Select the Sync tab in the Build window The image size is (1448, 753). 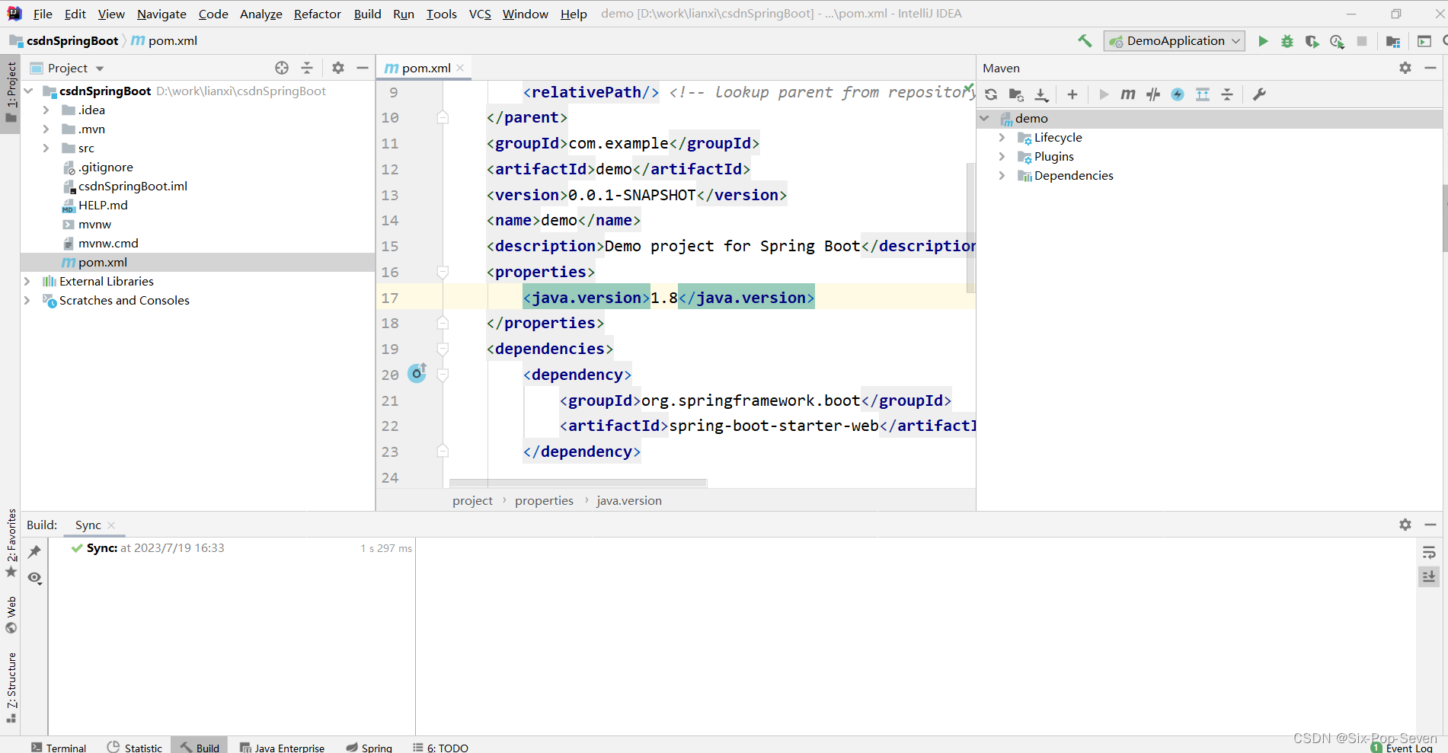point(88,525)
